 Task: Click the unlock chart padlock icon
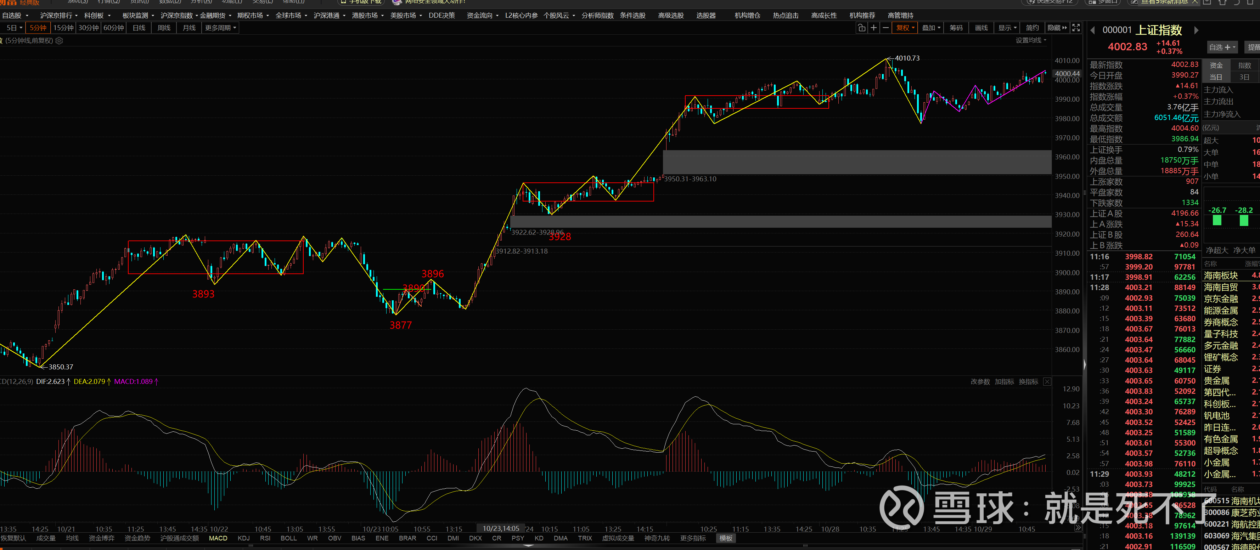[x=861, y=28]
